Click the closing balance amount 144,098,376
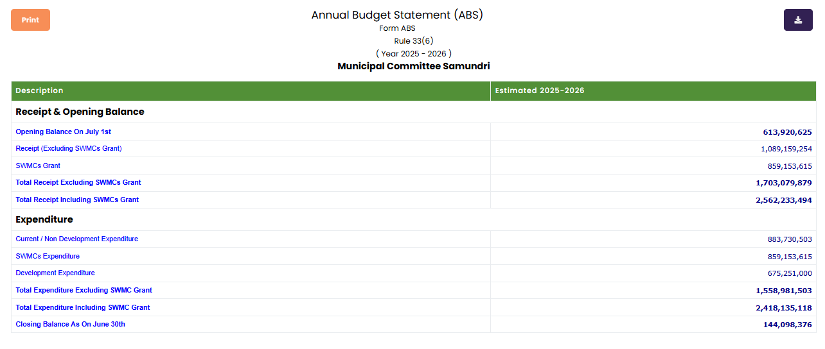Image resolution: width=825 pixels, height=349 pixels. click(787, 325)
